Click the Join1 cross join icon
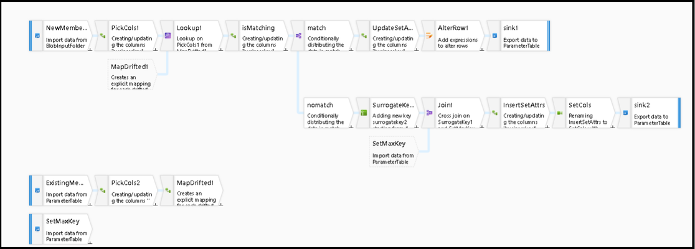The image size is (695, 249). [429, 113]
